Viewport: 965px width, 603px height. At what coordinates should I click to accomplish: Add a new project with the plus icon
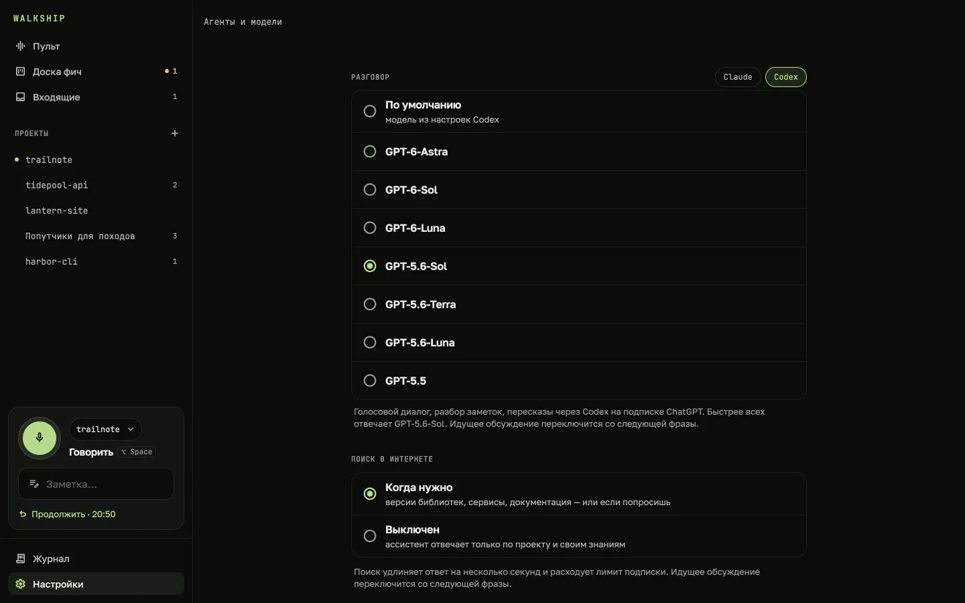coord(175,133)
